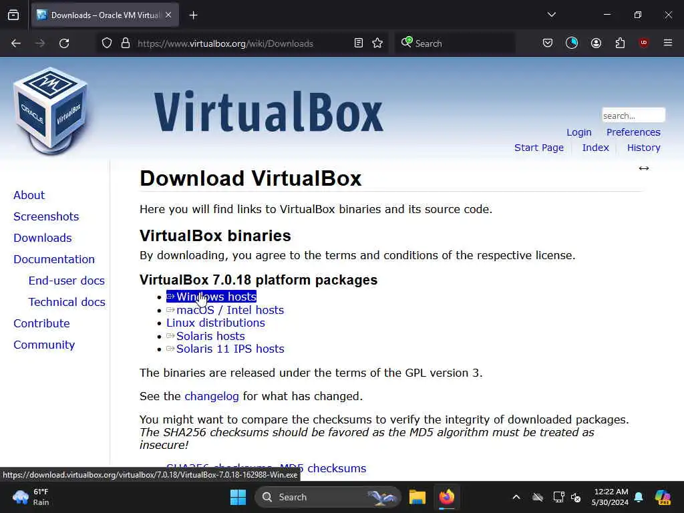The height and width of the screenshot is (513, 684).
Task: Open the Copilot preview icon in taskbar
Action: (663, 497)
